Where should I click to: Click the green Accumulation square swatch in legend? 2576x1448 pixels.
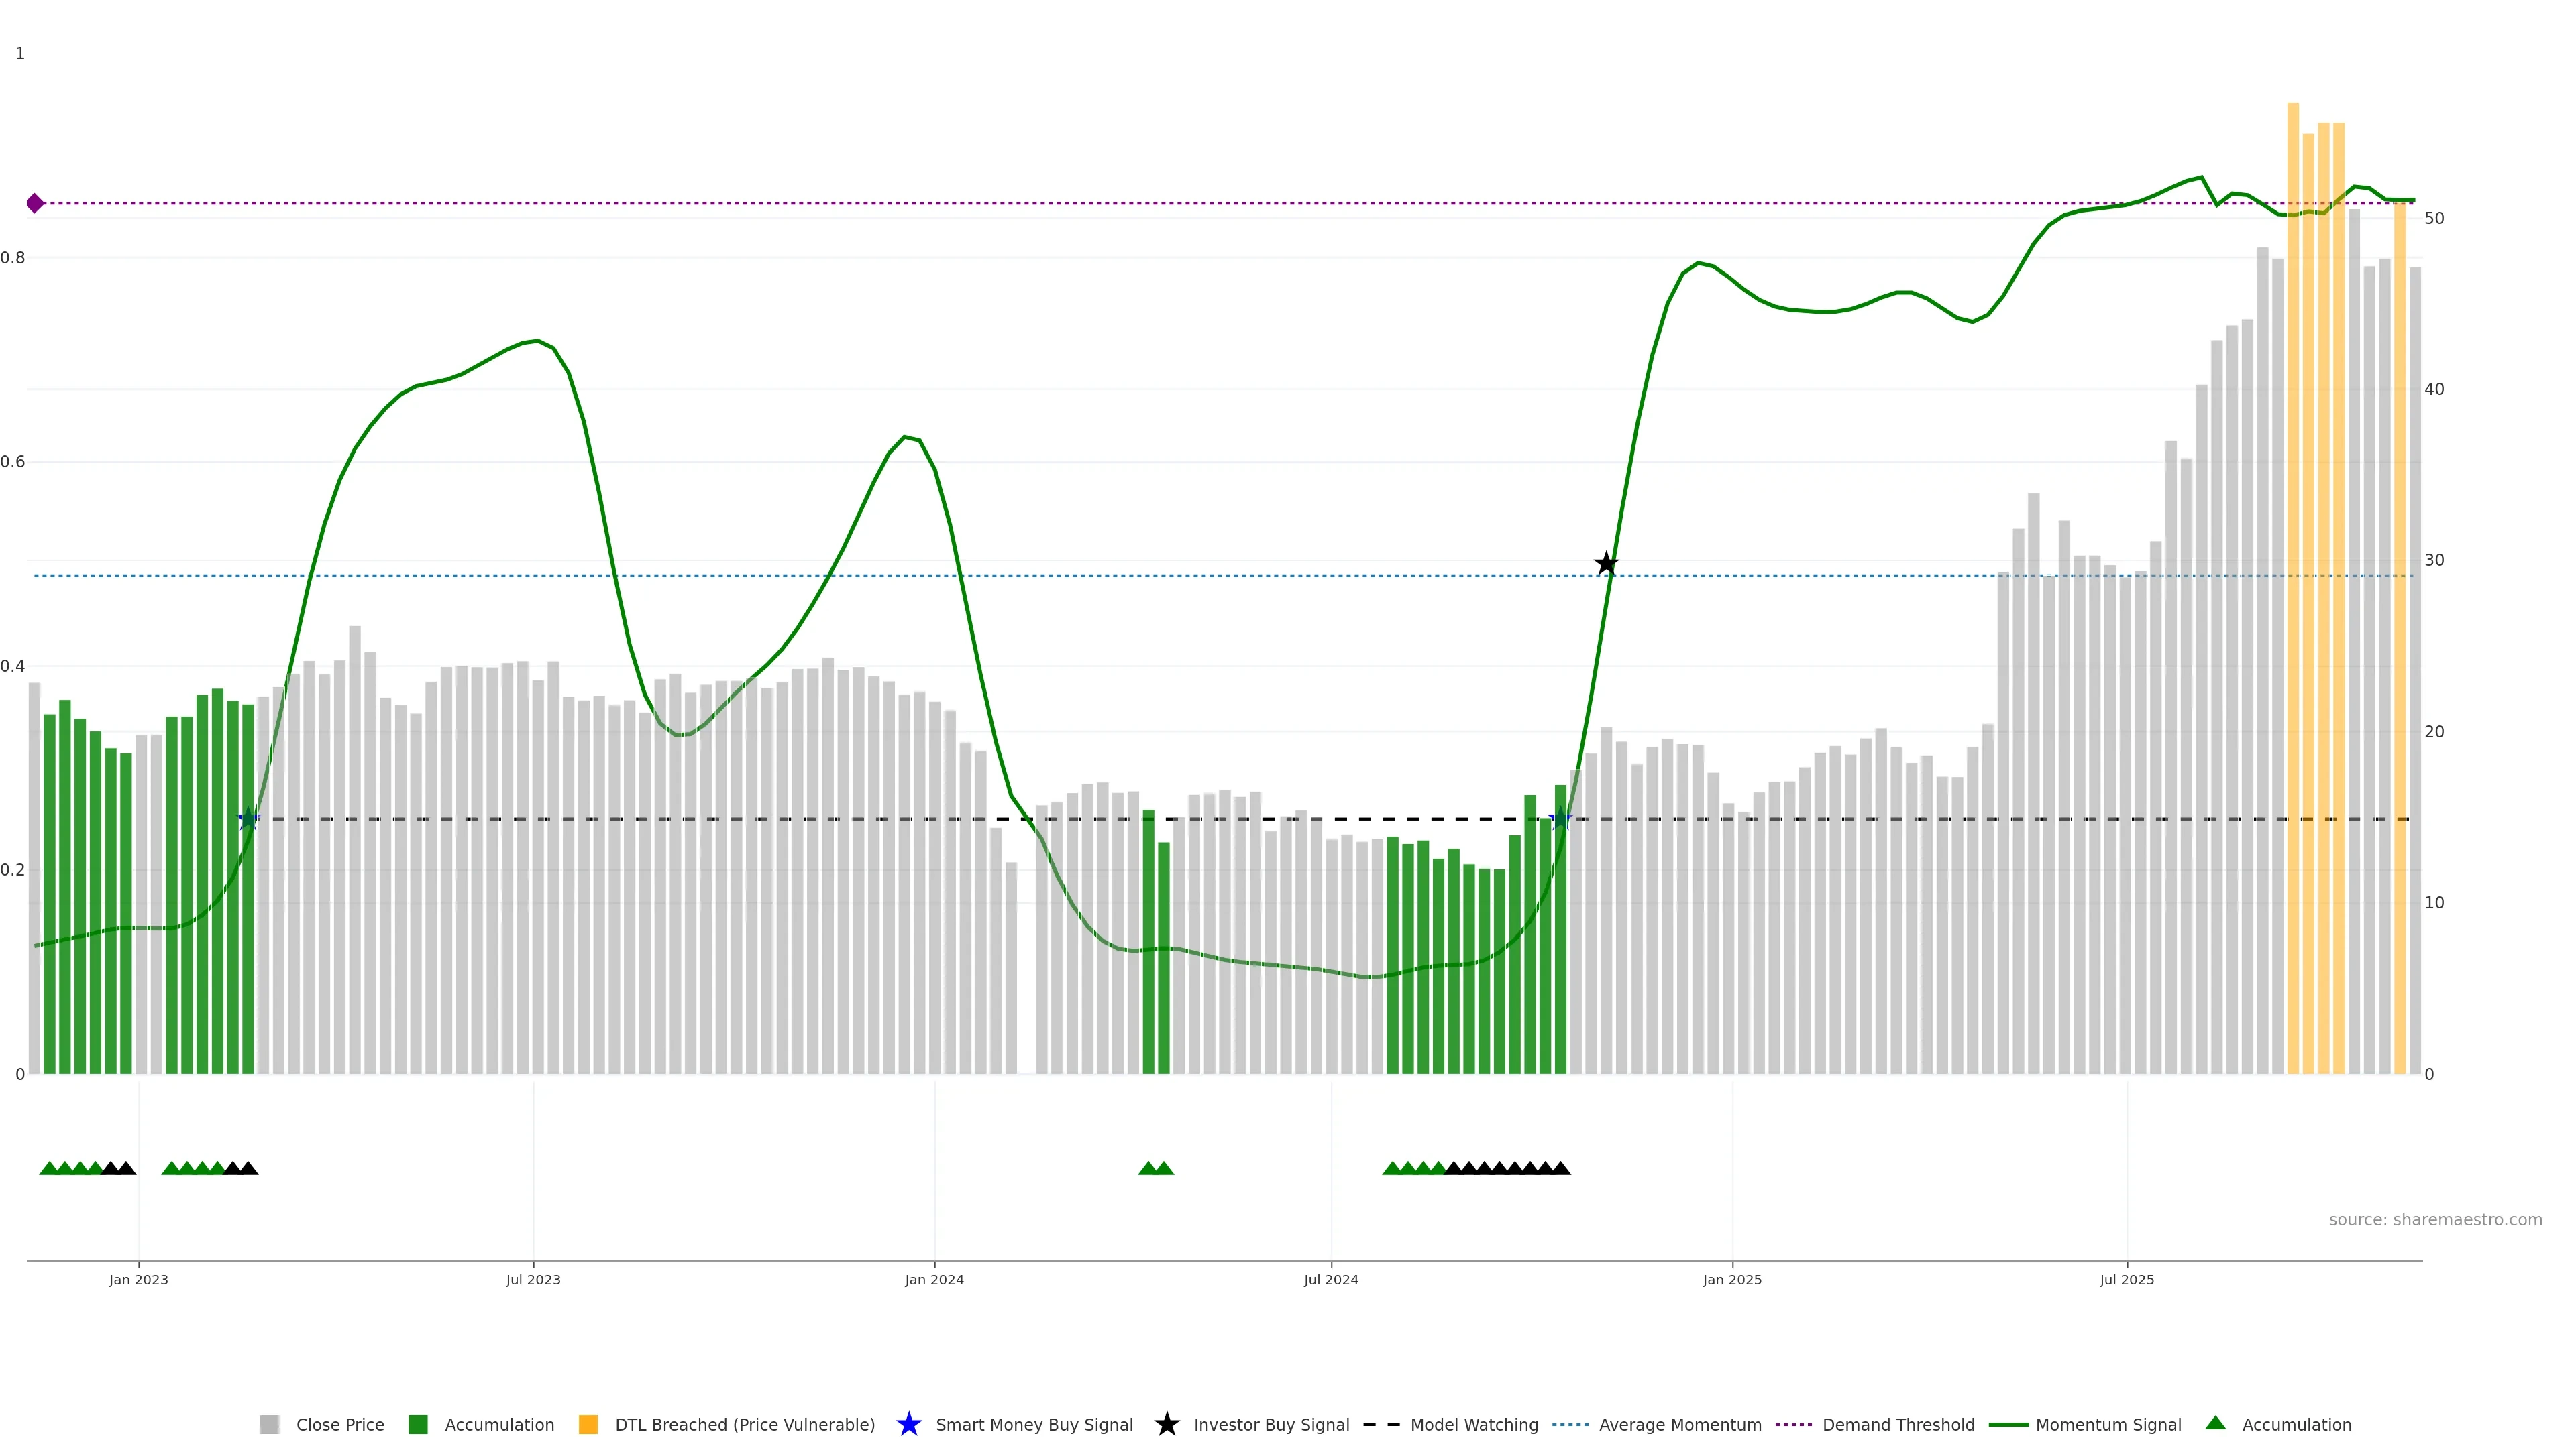418,1424
